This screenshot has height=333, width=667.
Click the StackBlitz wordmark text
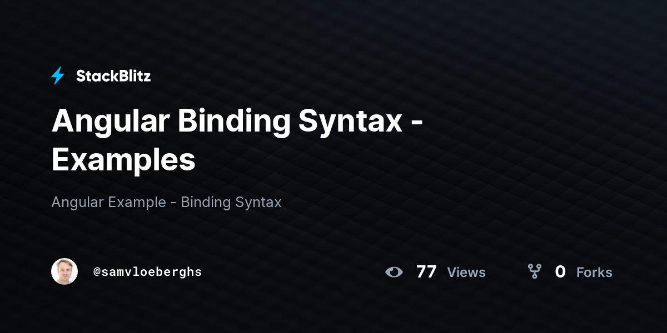coord(113,76)
